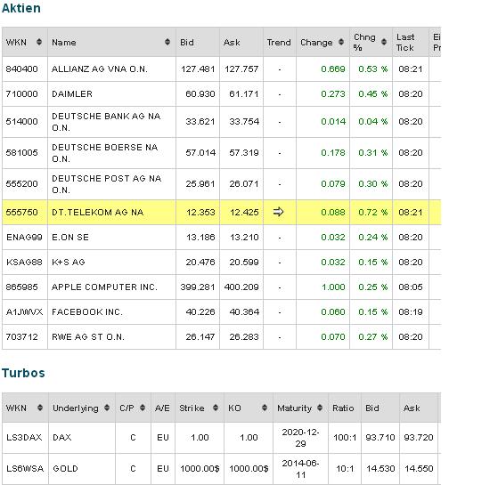Click WKN LS3DAX in Turbos table
The width and height of the screenshot is (498, 485).
(x=24, y=438)
